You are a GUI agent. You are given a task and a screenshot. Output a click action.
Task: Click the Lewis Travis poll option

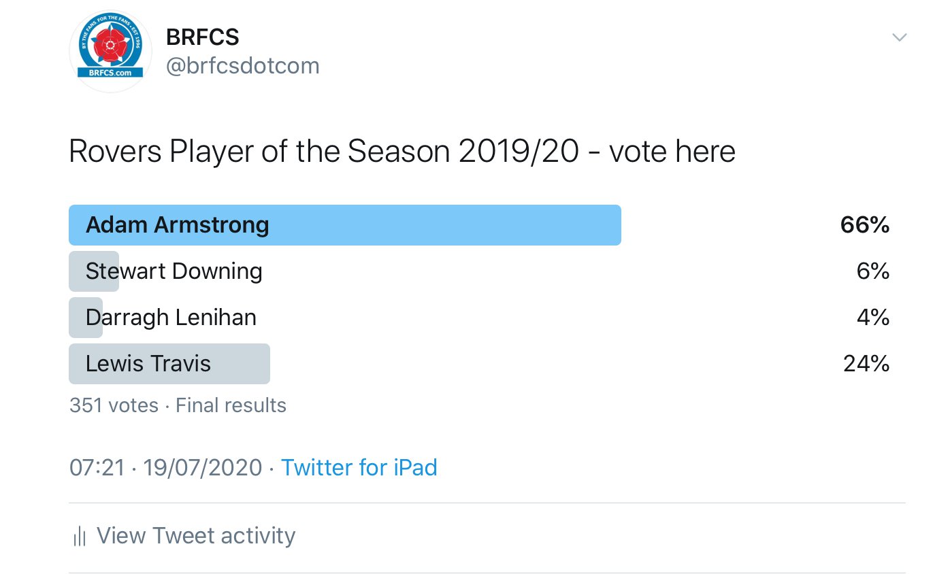coord(148,364)
